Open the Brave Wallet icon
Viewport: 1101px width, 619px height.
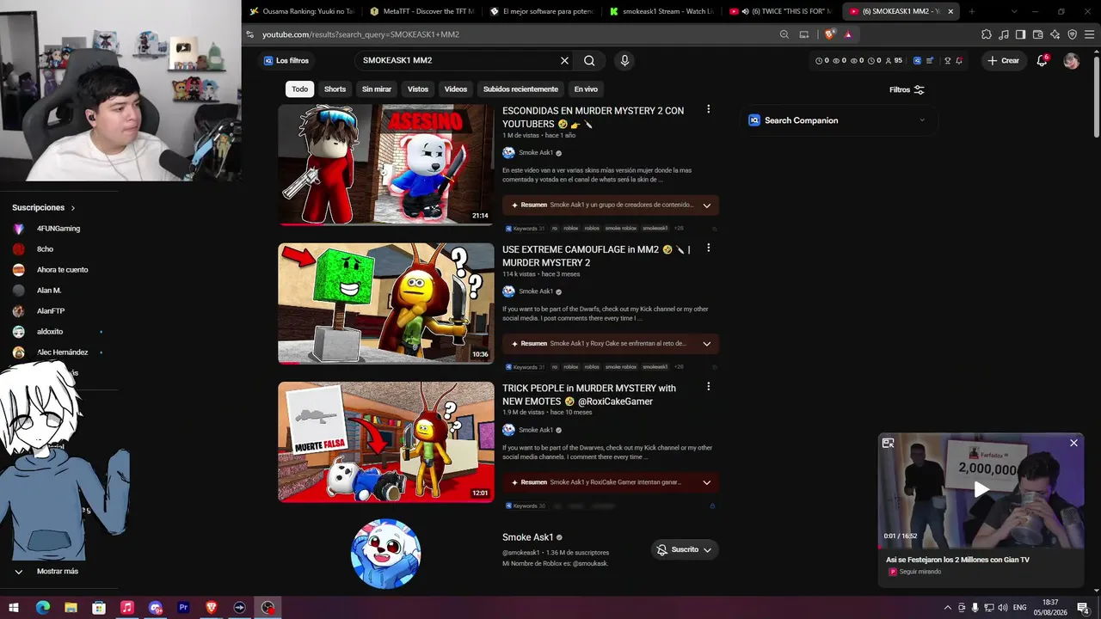point(1037,34)
